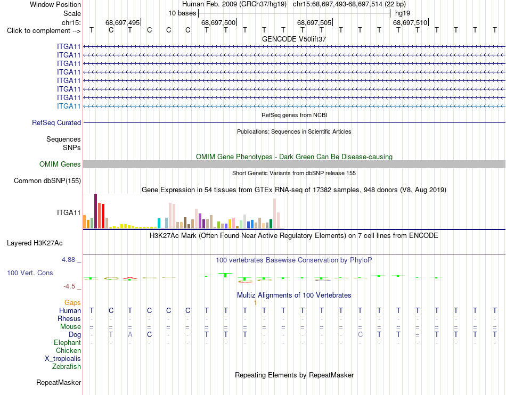
Task: Click the ITGA11 label beside GTEx bar chart
Action: coord(69,212)
